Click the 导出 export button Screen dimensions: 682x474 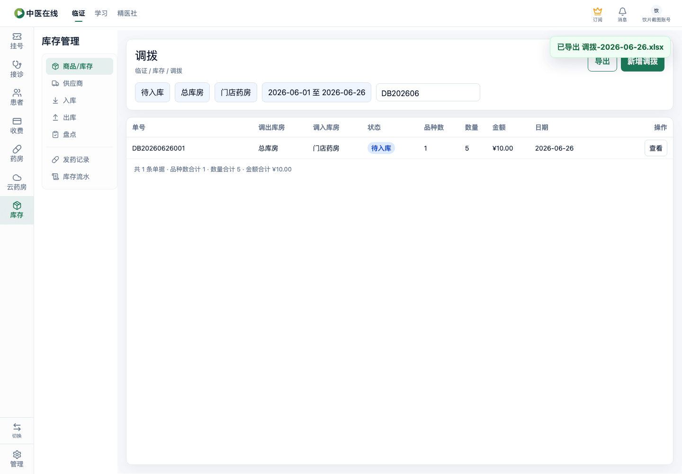[x=602, y=62]
